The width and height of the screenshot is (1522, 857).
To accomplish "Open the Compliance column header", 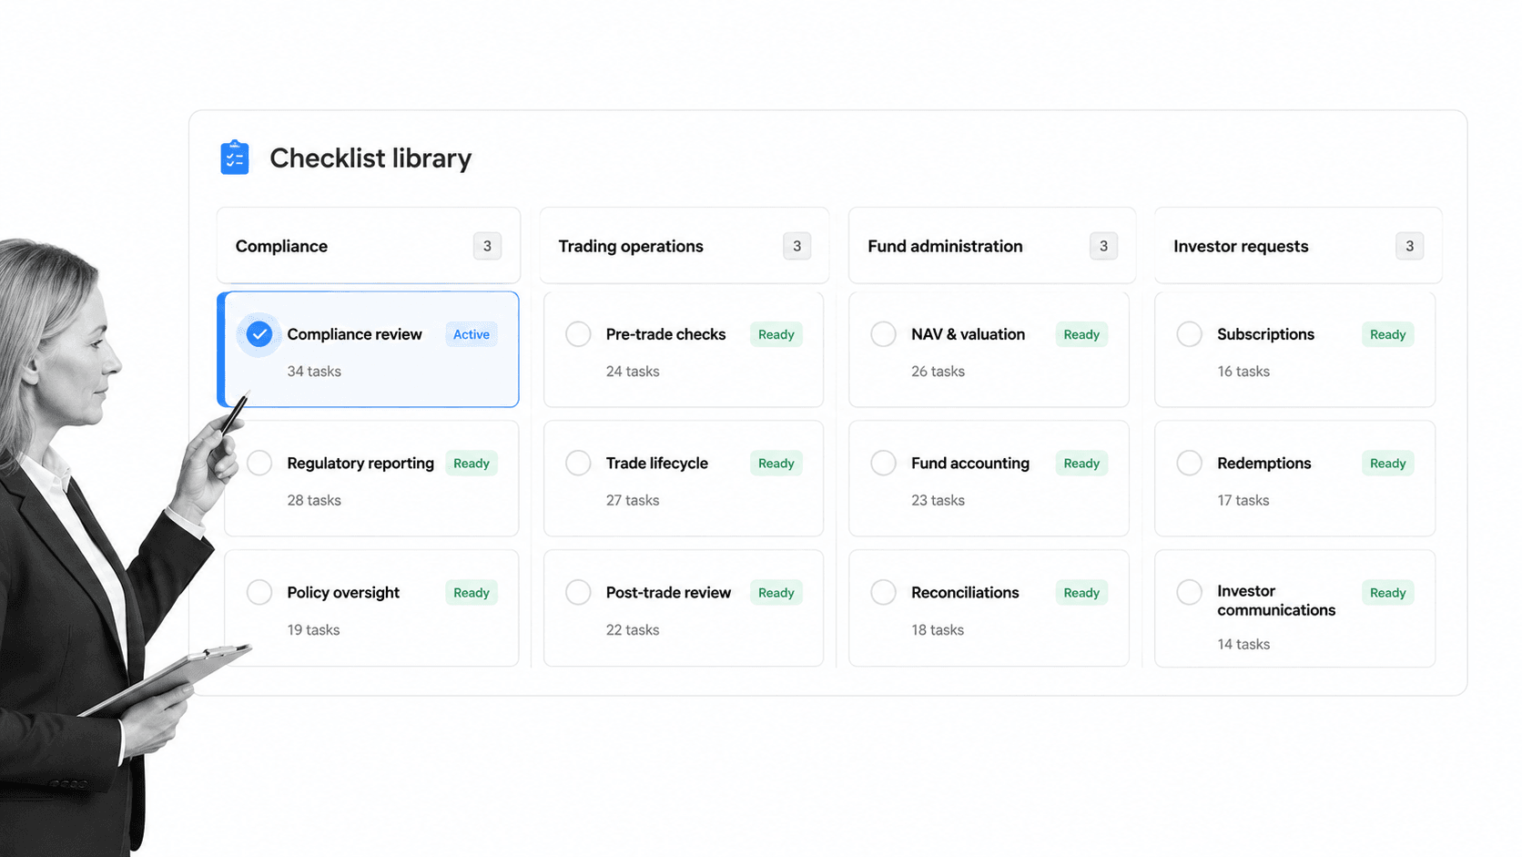I will click(368, 246).
